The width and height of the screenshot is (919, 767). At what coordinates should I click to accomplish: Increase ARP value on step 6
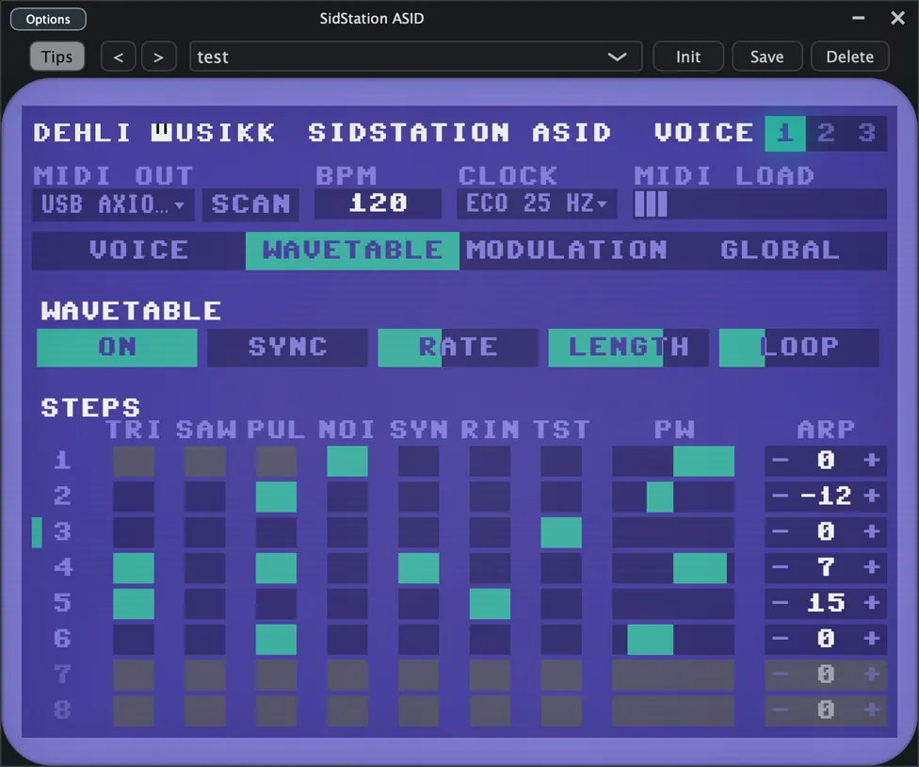[872, 639]
